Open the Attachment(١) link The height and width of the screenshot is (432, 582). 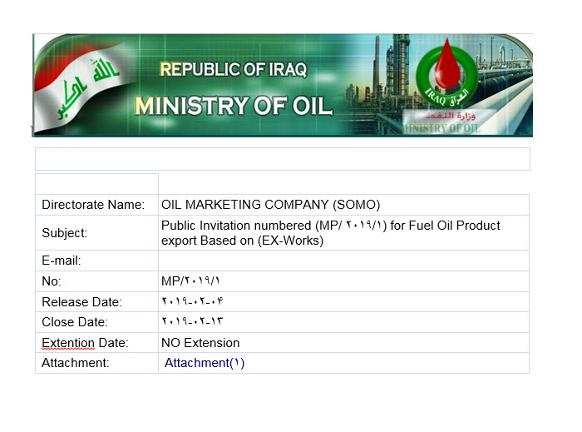point(205,363)
